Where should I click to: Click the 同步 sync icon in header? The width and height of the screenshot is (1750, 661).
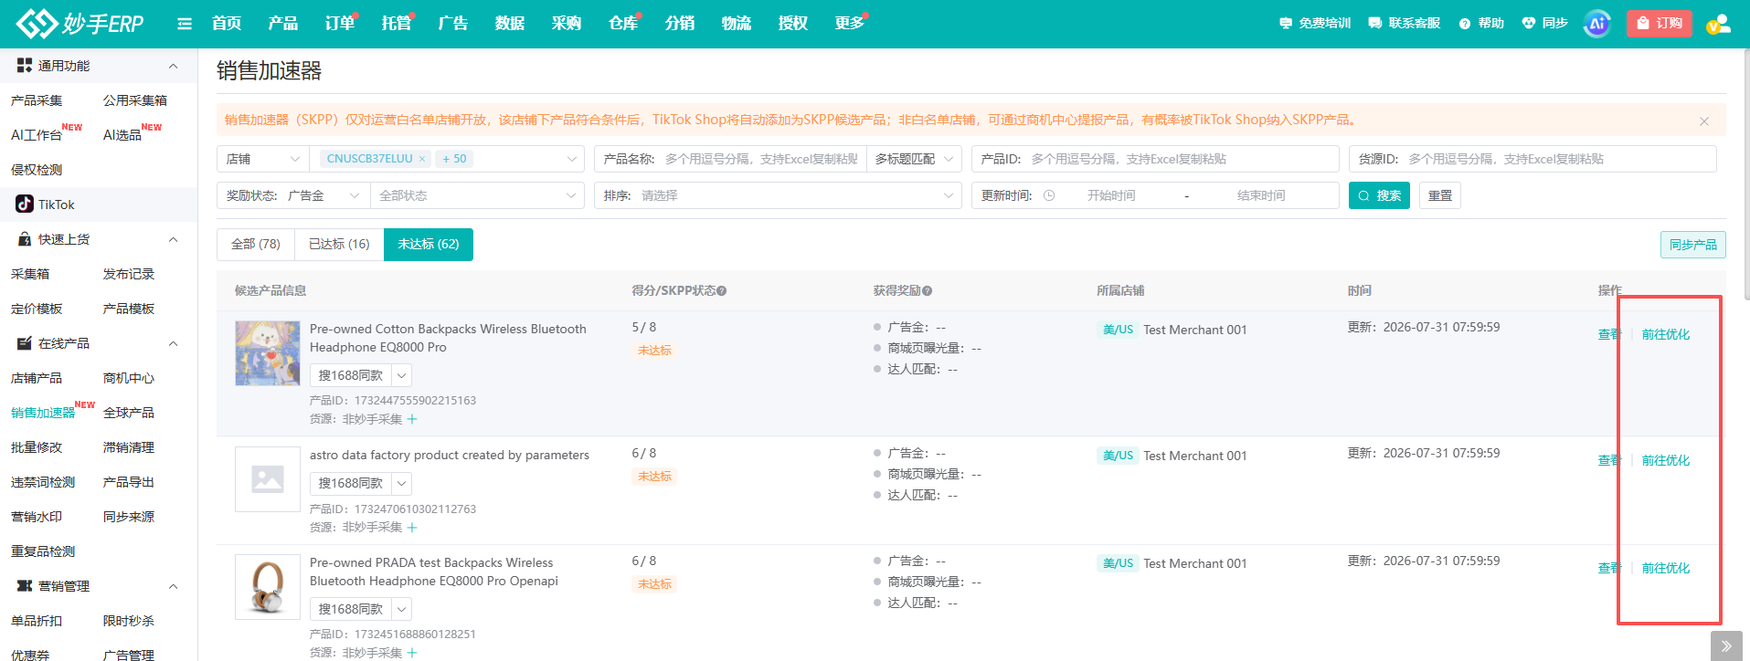(1545, 24)
